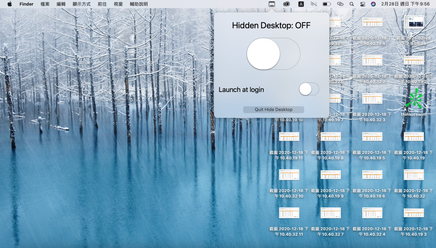Open Adobe Creative Cloud from menu bar
436x248 pixels.
point(286,4)
